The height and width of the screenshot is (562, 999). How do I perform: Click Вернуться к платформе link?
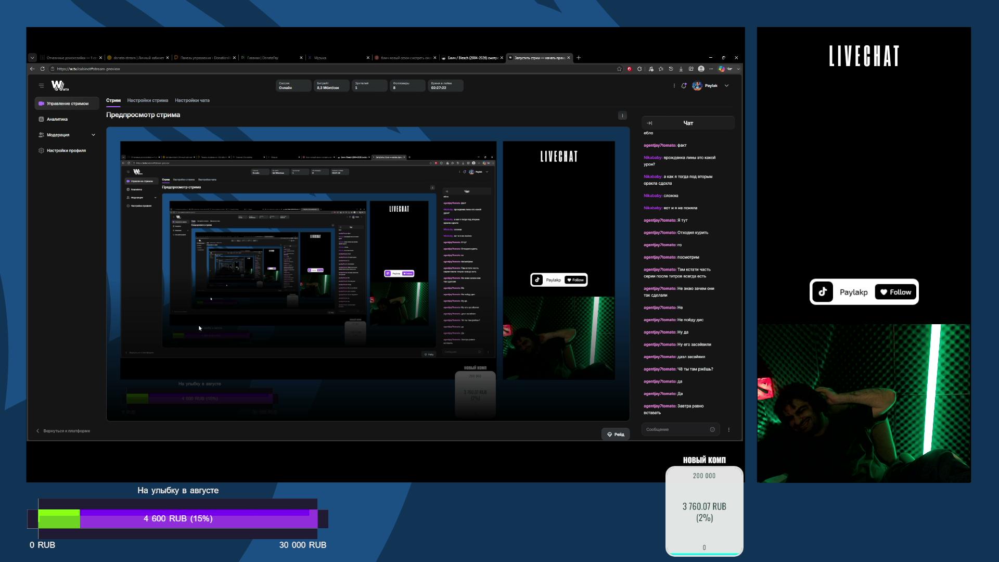coord(63,431)
